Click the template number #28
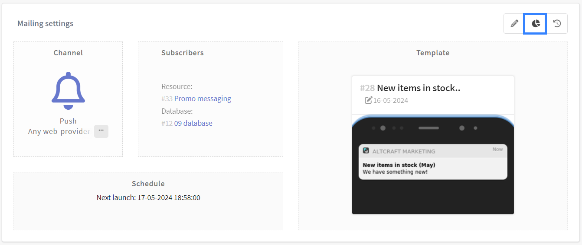The height and width of the screenshot is (245, 582). (367, 88)
